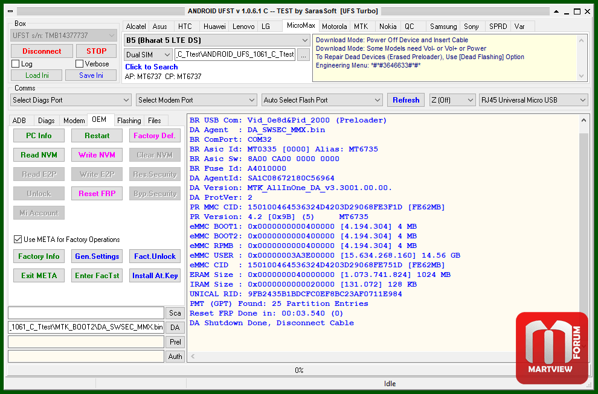
Task: Click the 0% progress bar
Action: pos(299,370)
